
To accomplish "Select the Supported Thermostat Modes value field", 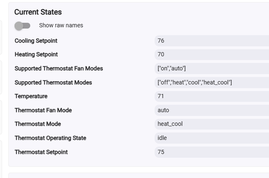I will pyautogui.click(x=211, y=82).
